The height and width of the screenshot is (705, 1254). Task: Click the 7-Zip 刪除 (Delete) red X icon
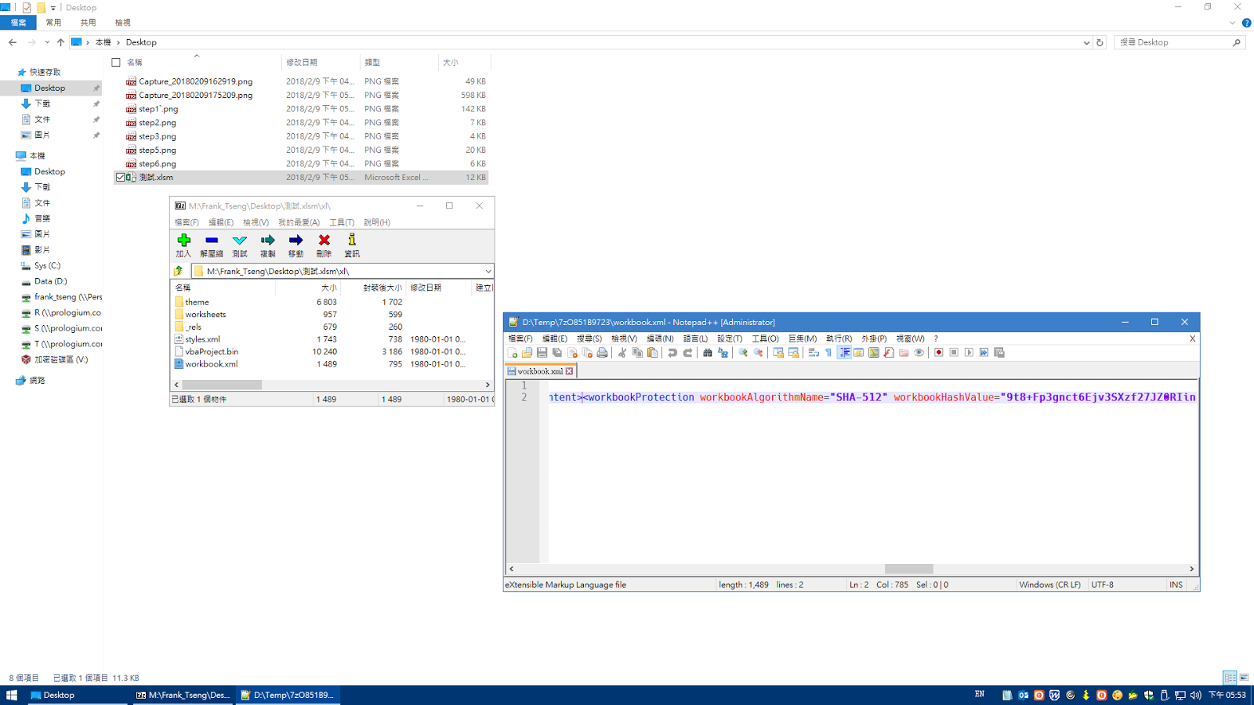pos(324,244)
